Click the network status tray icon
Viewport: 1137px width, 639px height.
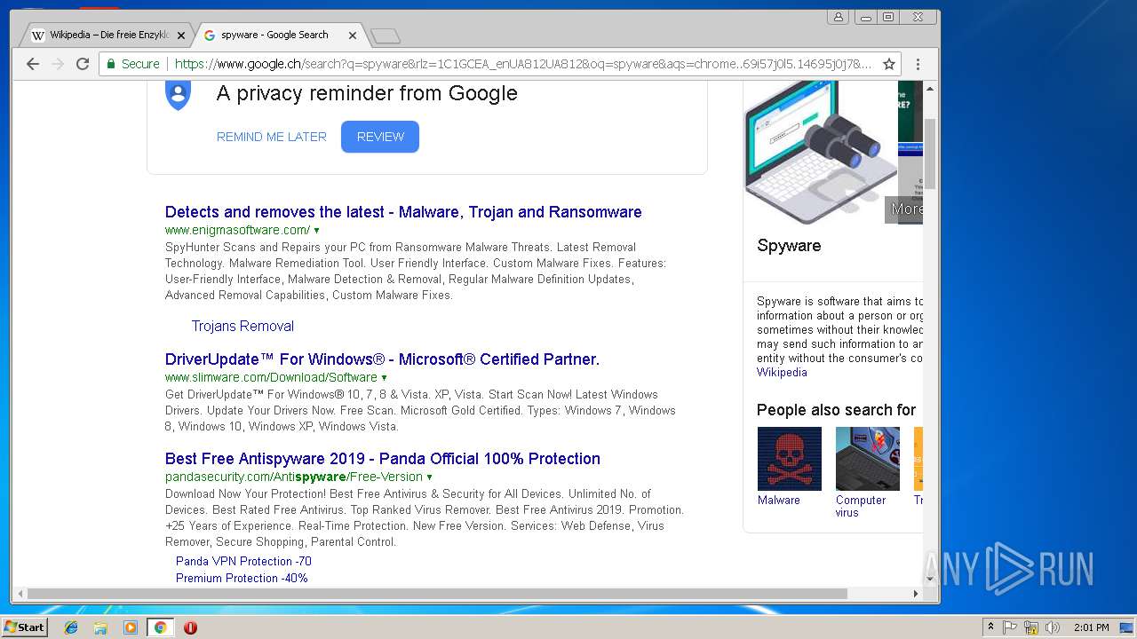(x=1031, y=627)
